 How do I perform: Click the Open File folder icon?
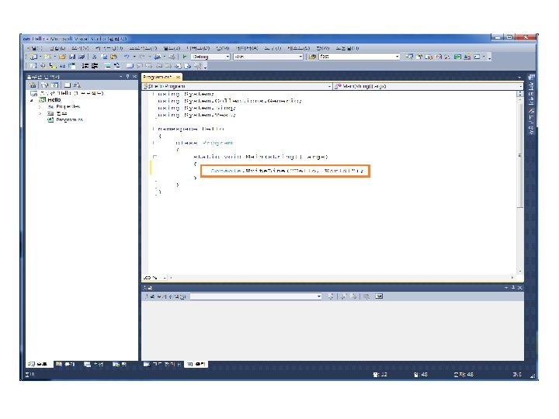pyautogui.click(x=62, y=57)
